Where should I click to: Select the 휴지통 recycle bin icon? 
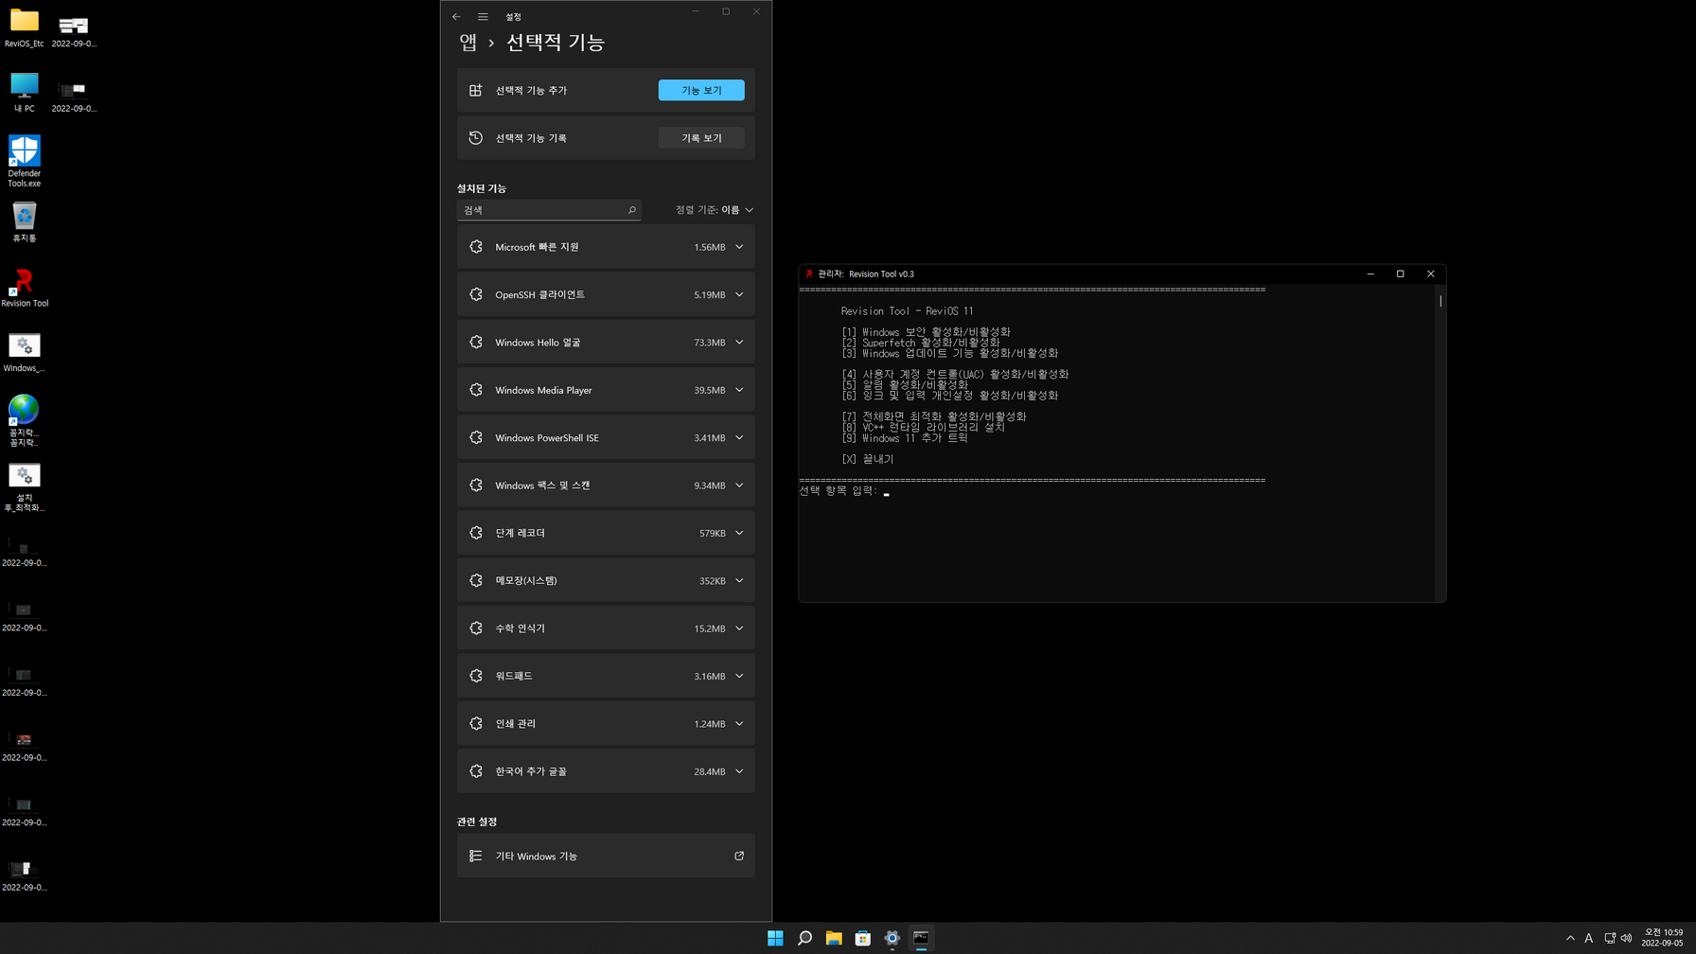click(x=25, y=221)
